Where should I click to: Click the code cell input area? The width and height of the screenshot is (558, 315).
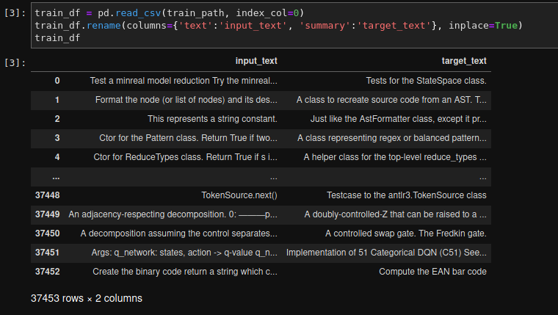click(x=294, y=26)
